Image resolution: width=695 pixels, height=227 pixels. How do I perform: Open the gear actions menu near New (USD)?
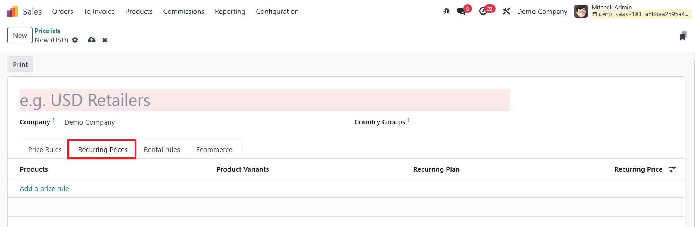(x=75, y=40)
